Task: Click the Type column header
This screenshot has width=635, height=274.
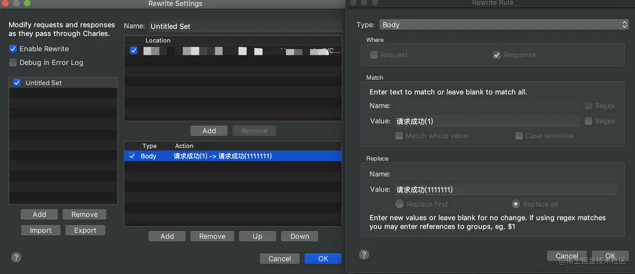Action: pyautogui.click(x=150, y=146)
